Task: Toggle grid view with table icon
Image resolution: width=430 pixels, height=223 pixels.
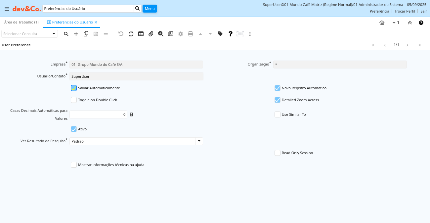Action: tap(141, 34)
